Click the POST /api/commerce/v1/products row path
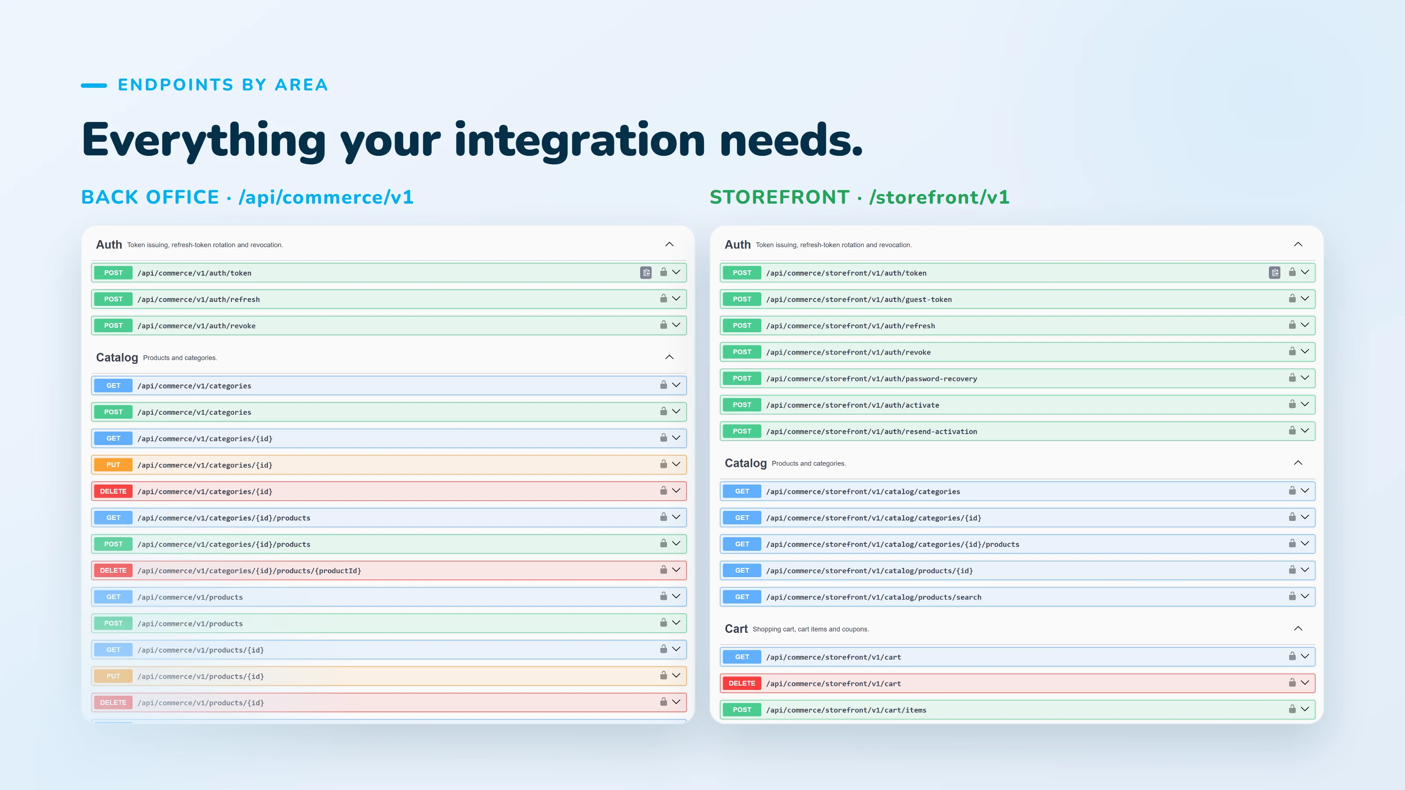 pos(190,624)
